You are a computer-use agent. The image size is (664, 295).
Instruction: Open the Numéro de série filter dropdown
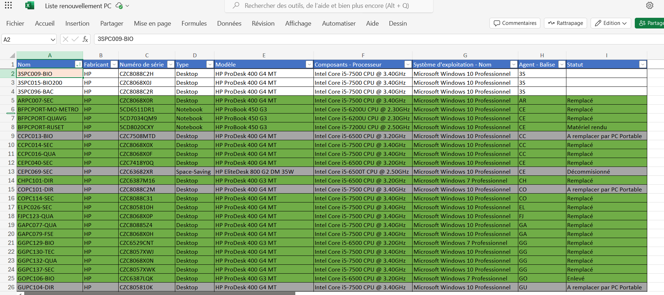click(x=171, y=64)
